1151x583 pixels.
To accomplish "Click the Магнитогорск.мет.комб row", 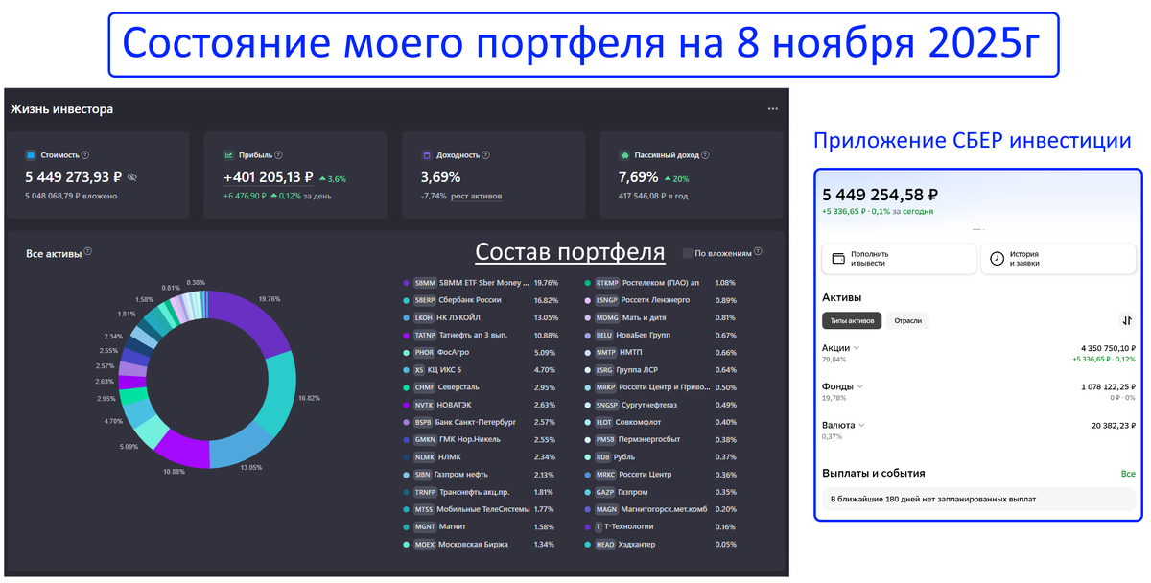I will [x=661, y=509].
